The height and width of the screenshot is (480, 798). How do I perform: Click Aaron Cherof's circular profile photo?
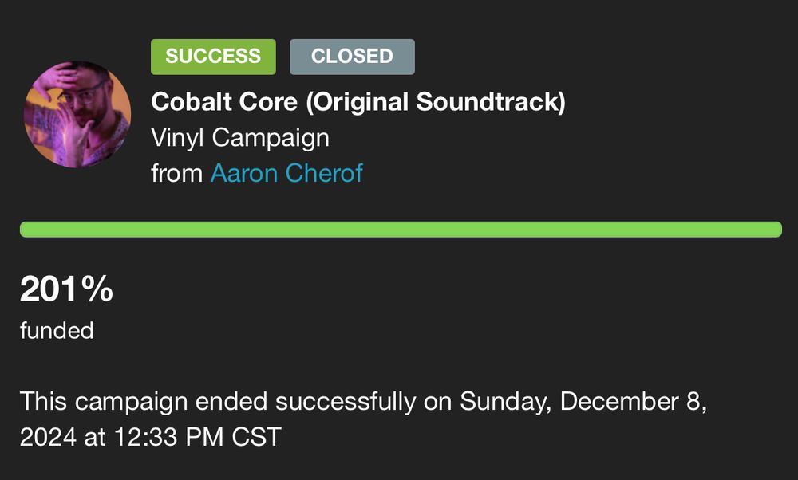pos(77,114)
